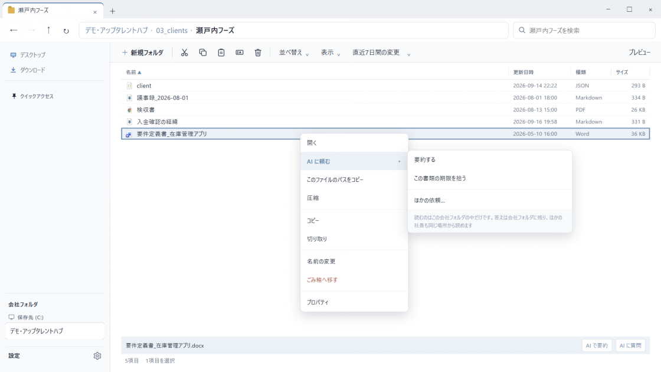Sort by the サイズ column header
The height and width of the screenshot is (372, 661).
pyautogui.click(x=622, y=72)
